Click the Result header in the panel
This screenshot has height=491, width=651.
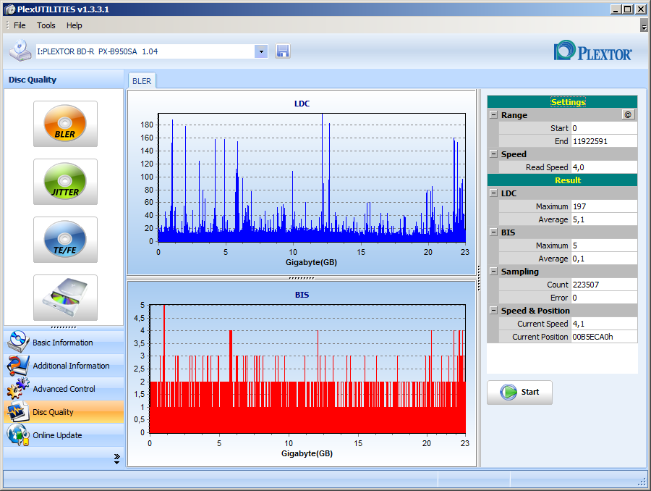(x=562, y=180)
